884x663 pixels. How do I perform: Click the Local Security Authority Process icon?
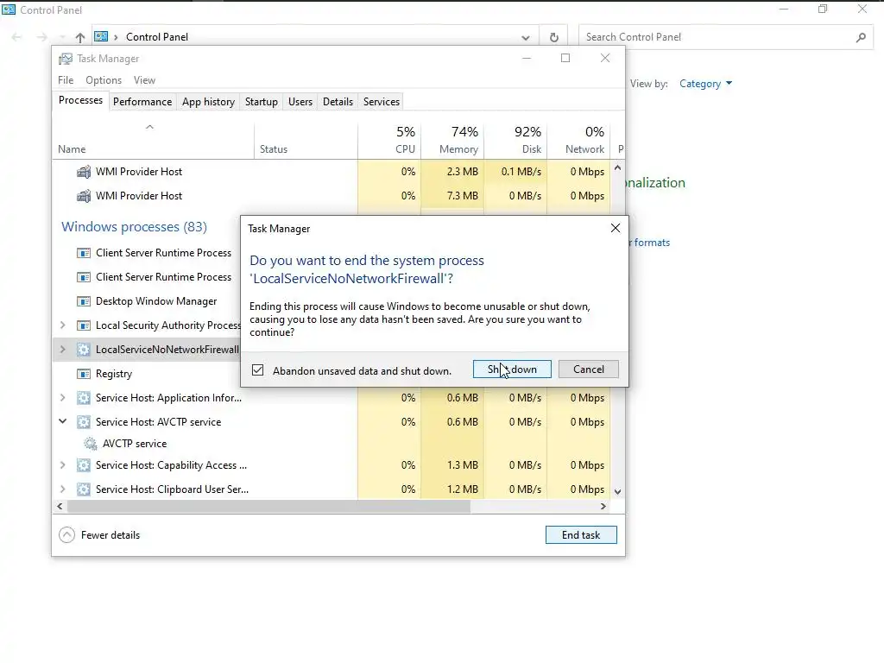(x=84, y=325)
